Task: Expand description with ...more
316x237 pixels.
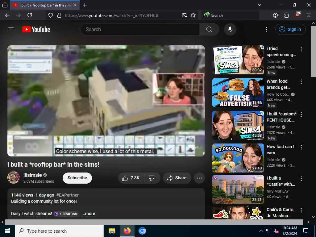Action: tap(88, 214)
